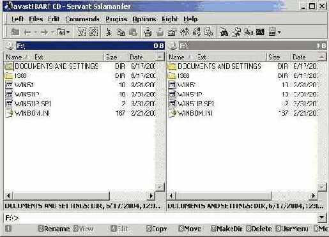
Task: Open the Plugins menu
Action: pyautogui.click(x=116, y=19)
